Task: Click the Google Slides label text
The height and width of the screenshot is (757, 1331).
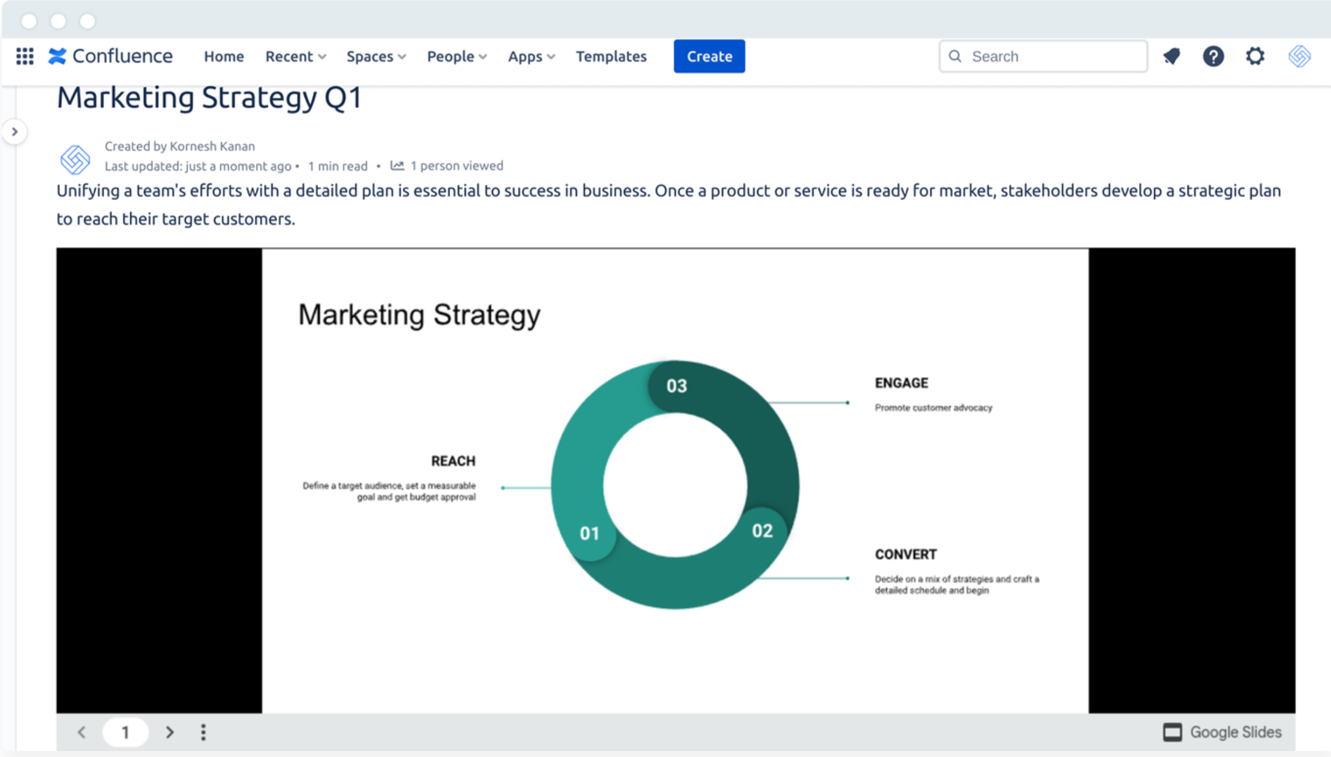Action: coord(1236,732)
